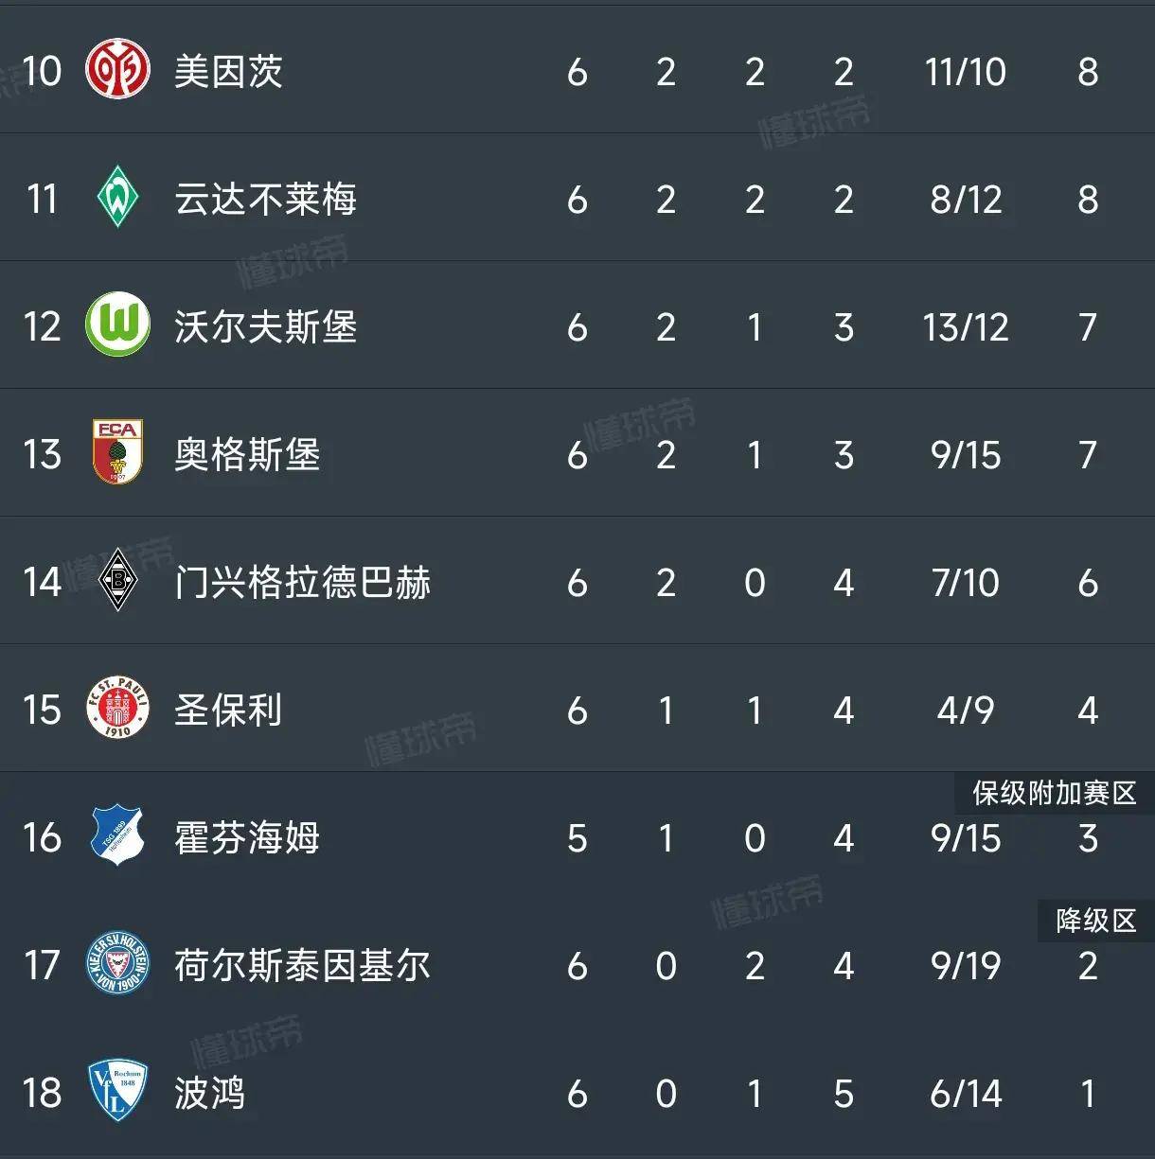Click the FC St. Pauli round crest
This screenshot has width=1155, height=1159.
pos(117,709)
